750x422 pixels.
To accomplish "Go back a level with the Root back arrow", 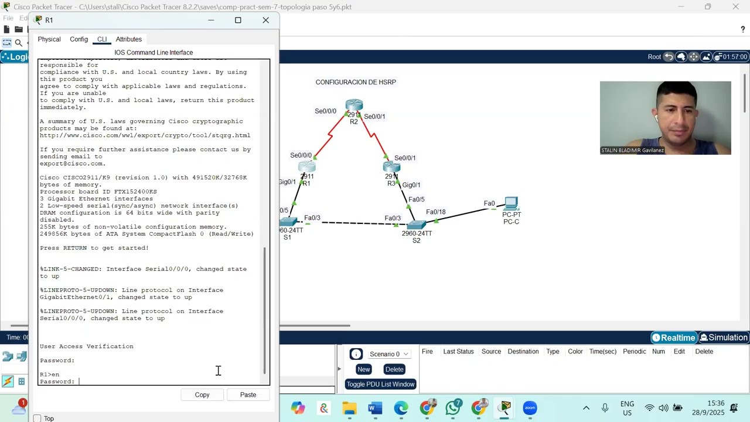I will (668, 57).
